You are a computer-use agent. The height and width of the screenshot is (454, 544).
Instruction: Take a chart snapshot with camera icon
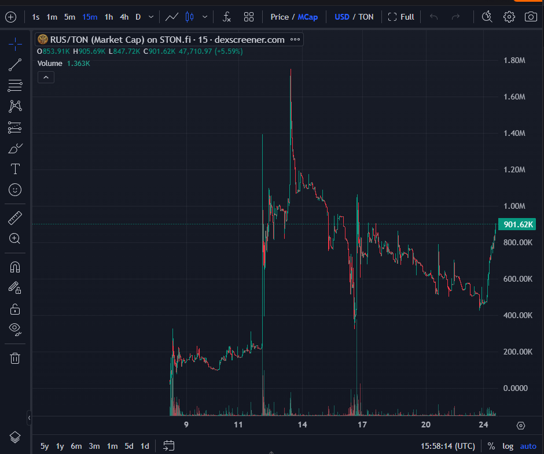[531, 17]
